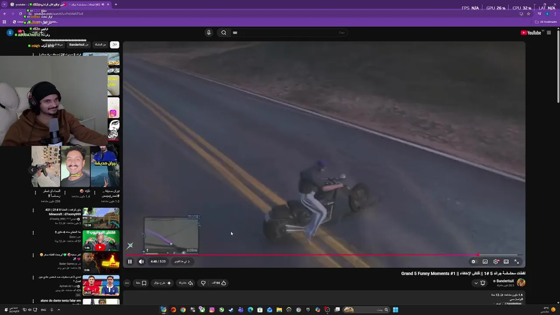The width and height of the screenshot is (560, 315).
Task: Show hidden system tray icons chevron
Action: pyautogui.click(x=59, y=310)
